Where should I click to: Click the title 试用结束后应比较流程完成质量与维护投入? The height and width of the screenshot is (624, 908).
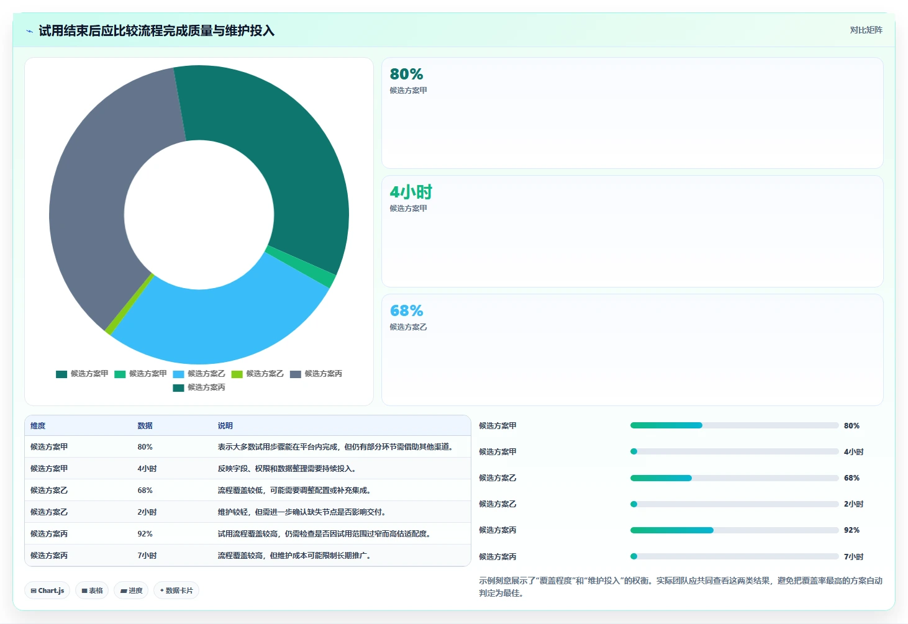[x=157, y=31]
